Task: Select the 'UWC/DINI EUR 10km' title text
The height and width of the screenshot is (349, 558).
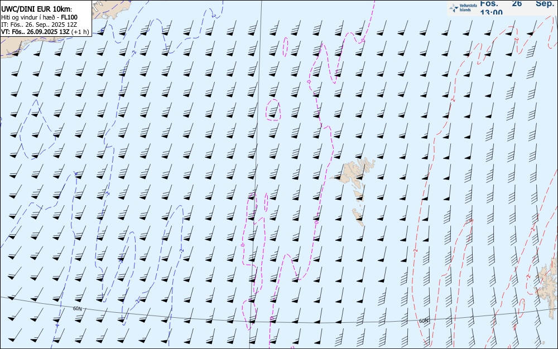Action: (x=36, y=9)
